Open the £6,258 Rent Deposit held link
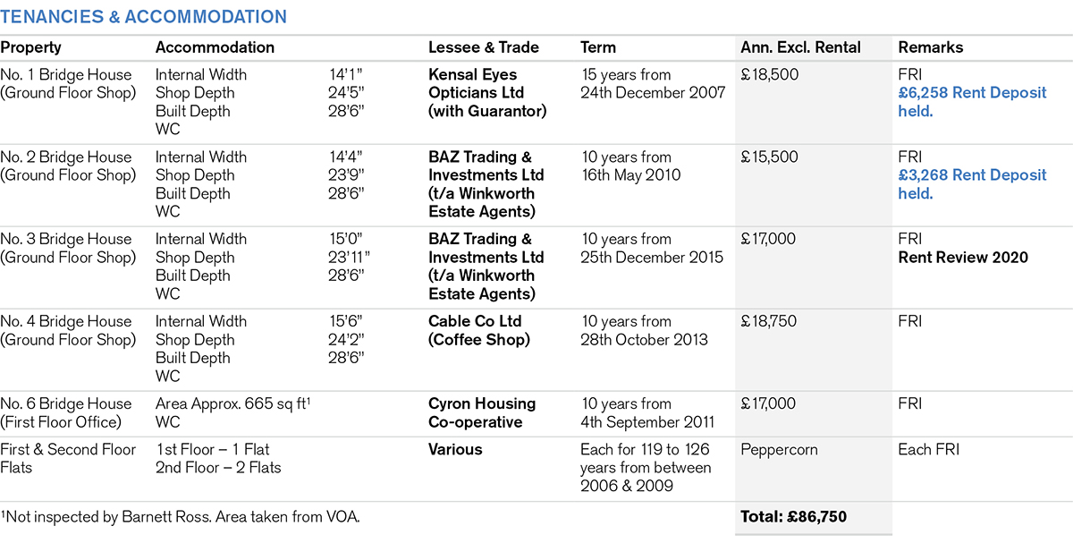1073x543 pixels. (972, 102)
